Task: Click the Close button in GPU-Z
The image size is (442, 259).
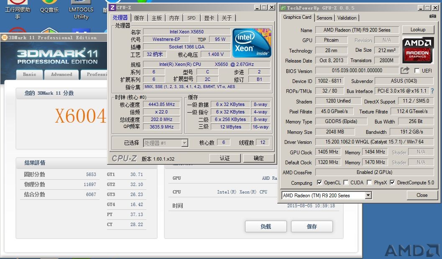Action: [x=422, y=195]
